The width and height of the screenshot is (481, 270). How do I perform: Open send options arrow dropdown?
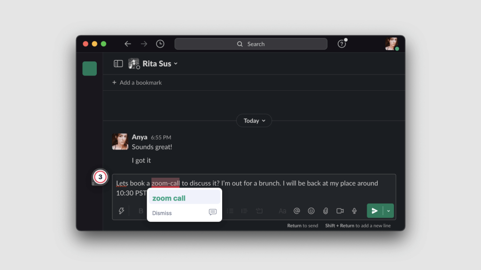click(x=388, y=211)
